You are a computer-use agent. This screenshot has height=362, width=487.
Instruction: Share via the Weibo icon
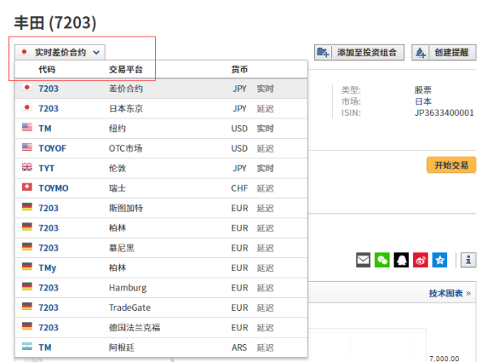coord(420,260)
